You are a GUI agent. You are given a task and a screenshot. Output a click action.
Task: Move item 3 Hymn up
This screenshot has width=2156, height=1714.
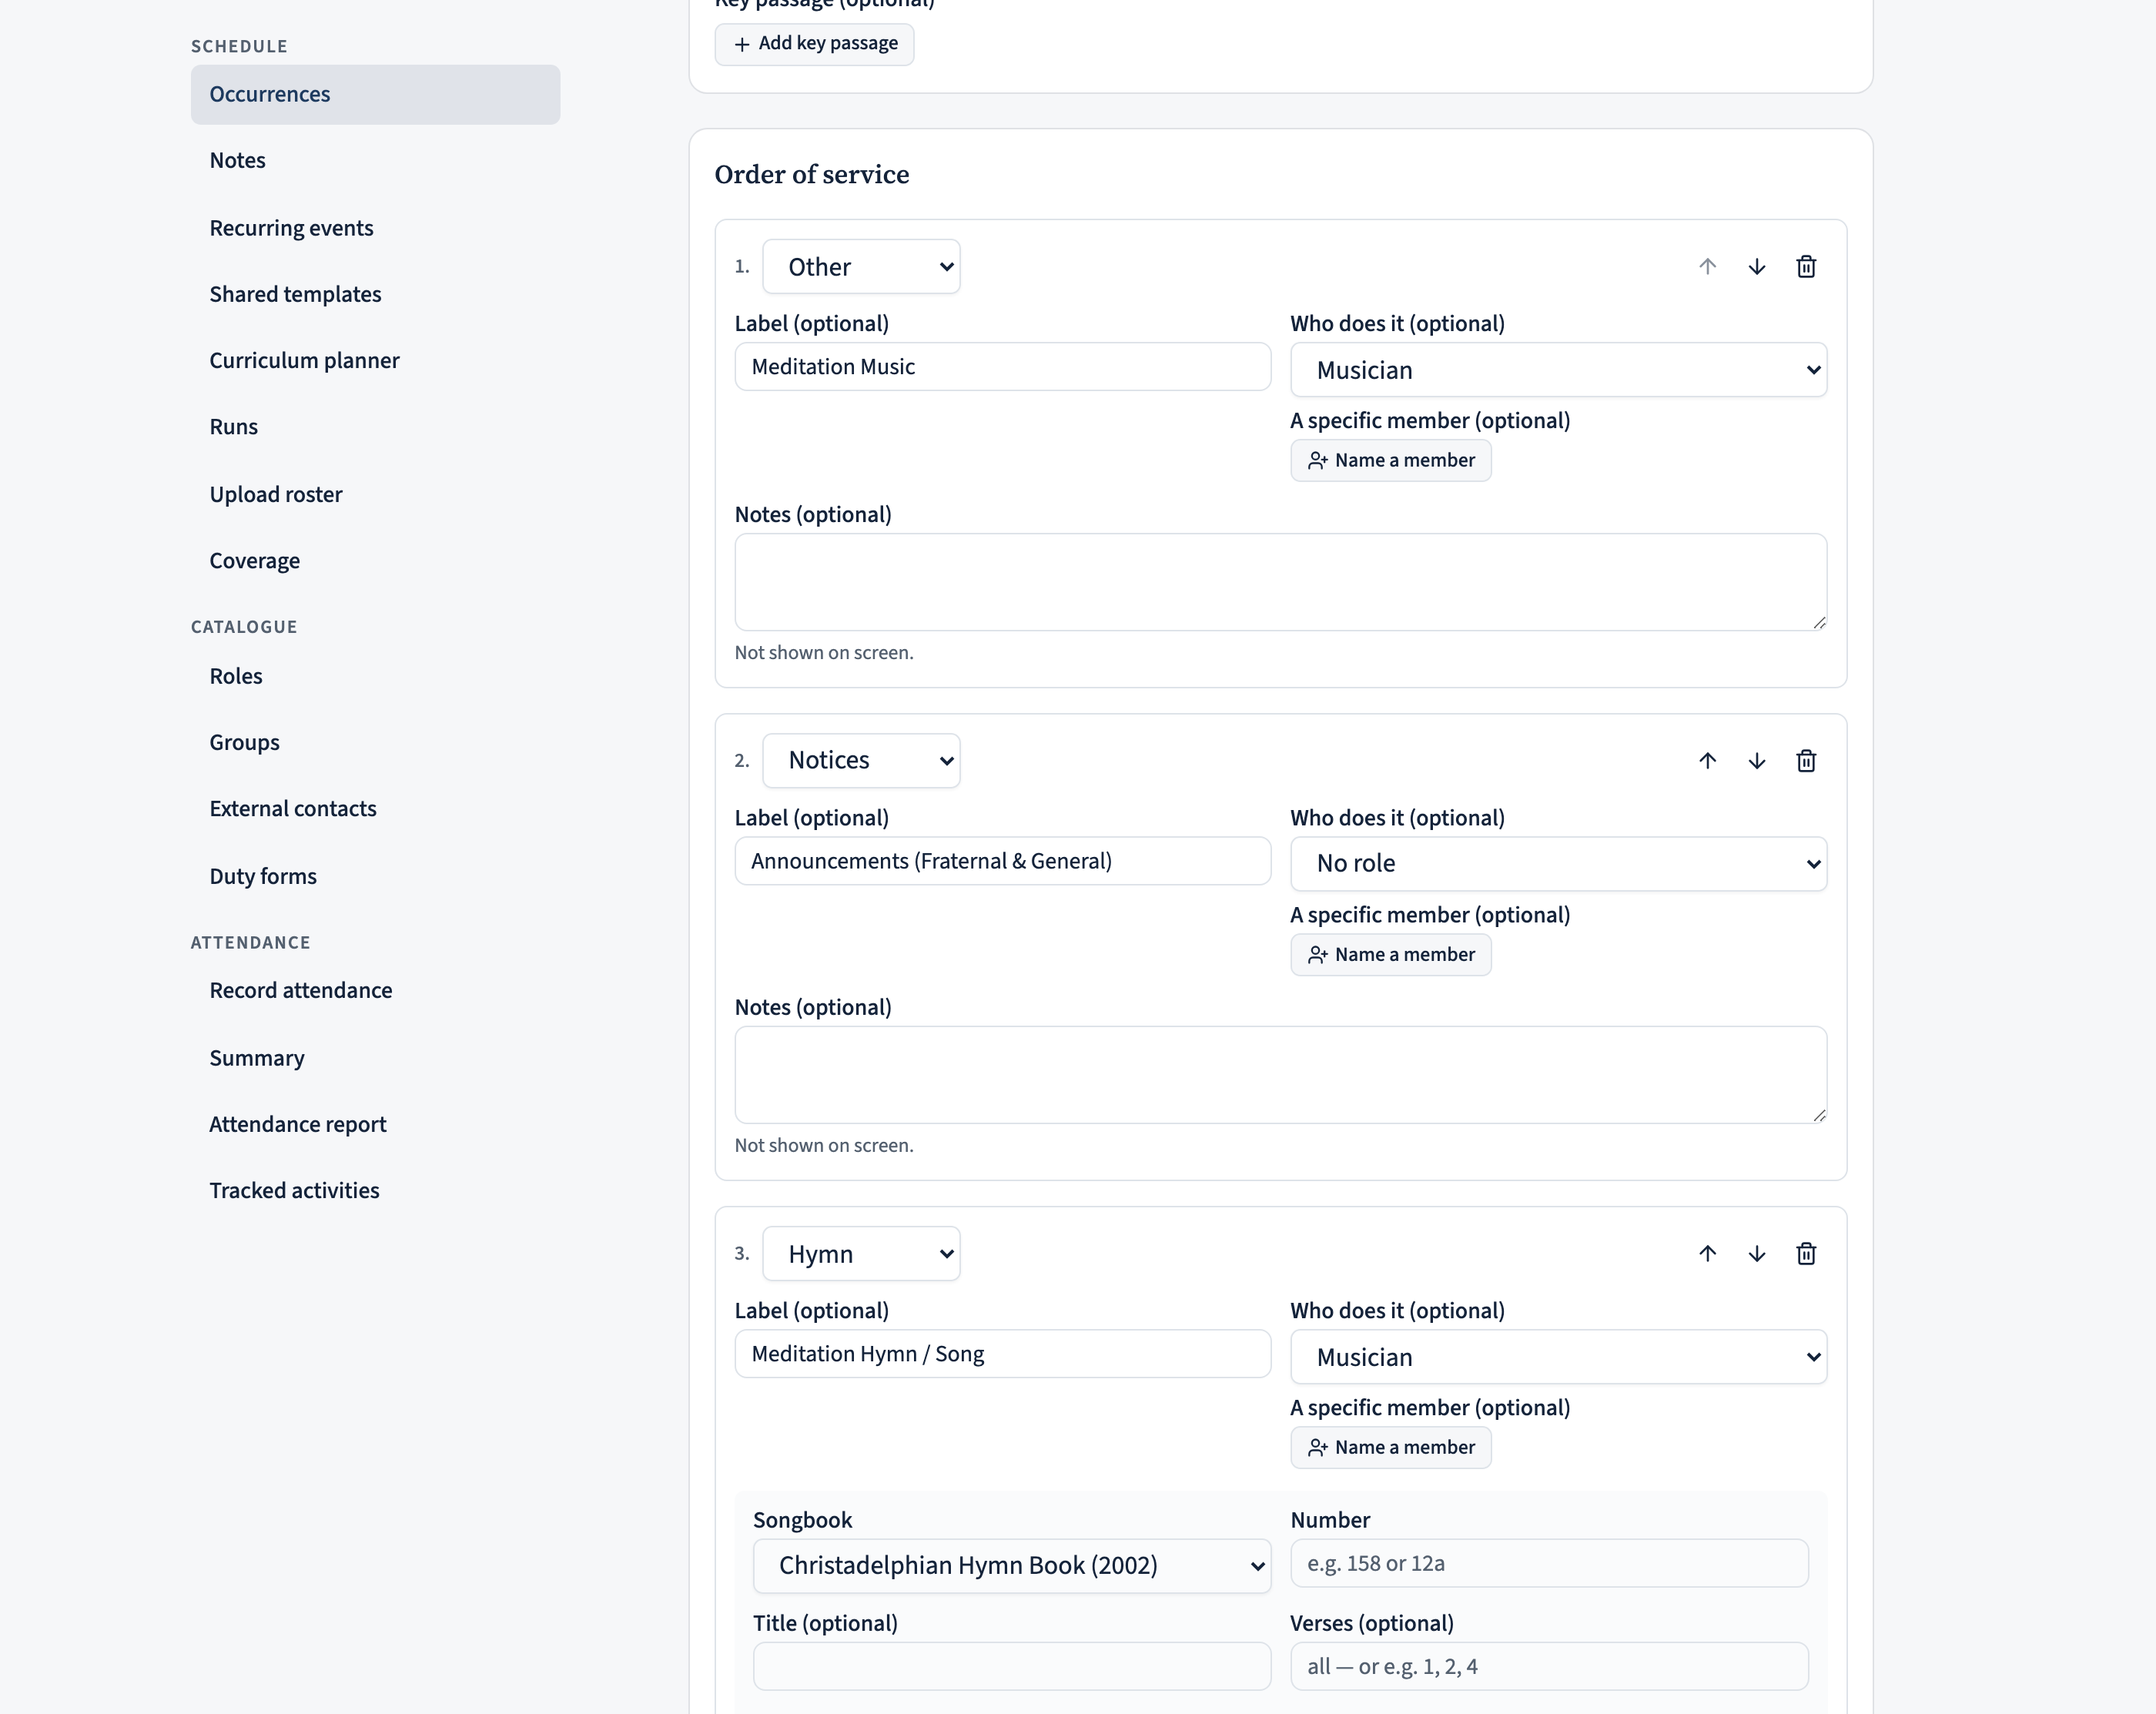pos(1707,1254)
